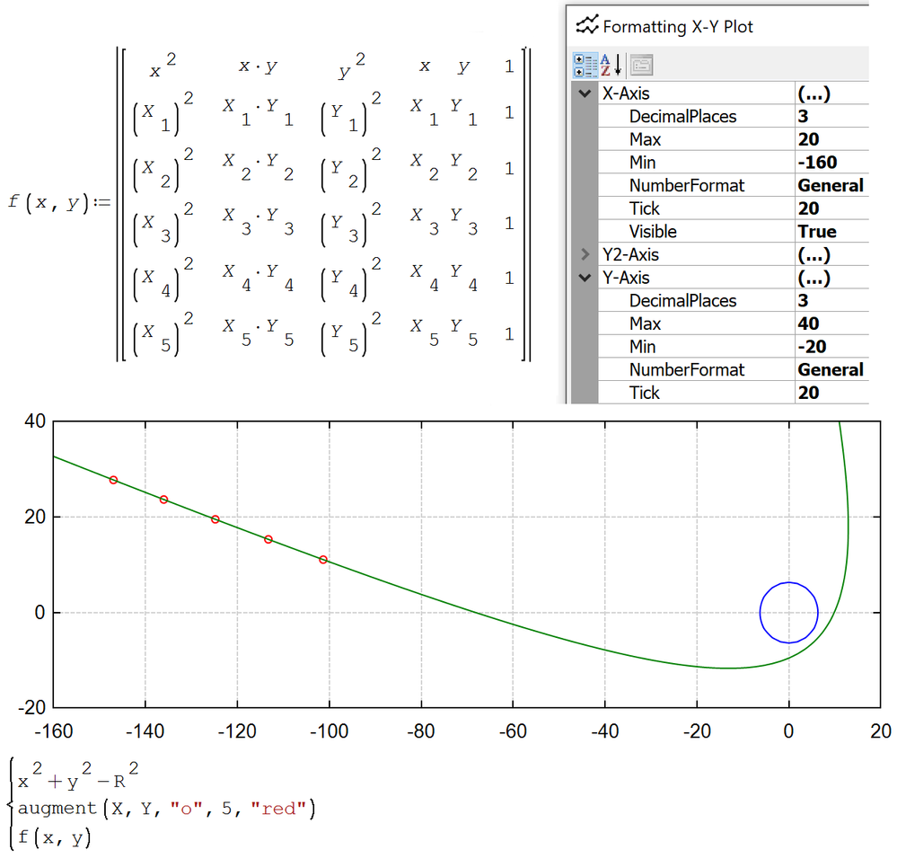Collapse the Y-Axis property group
The width and height of the screenshot is (897, 859).
585,278
